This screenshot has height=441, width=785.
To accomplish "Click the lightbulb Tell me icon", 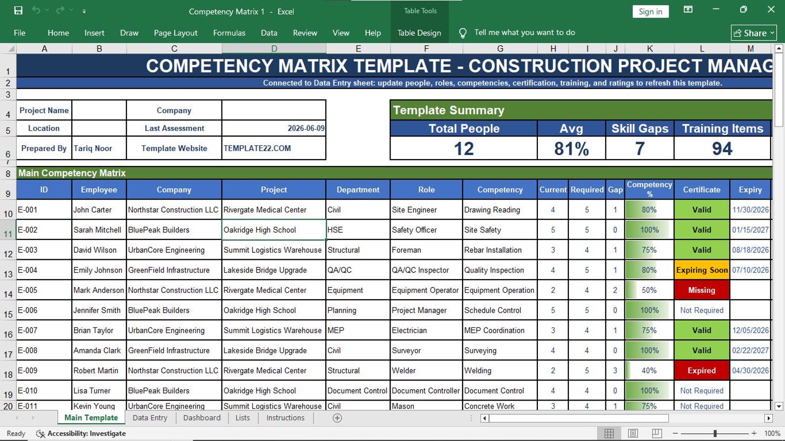I will pyautogui.click(x=463, y=33).
